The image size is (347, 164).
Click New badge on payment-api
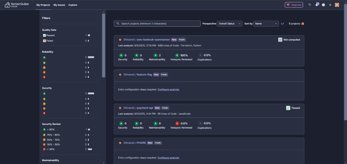pyautogui.click(x=157, y=108)
